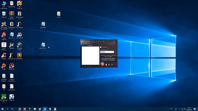Viewport: 198px width, 111px height.
Task: Open the notification center icon
Action: coord(195,109)
